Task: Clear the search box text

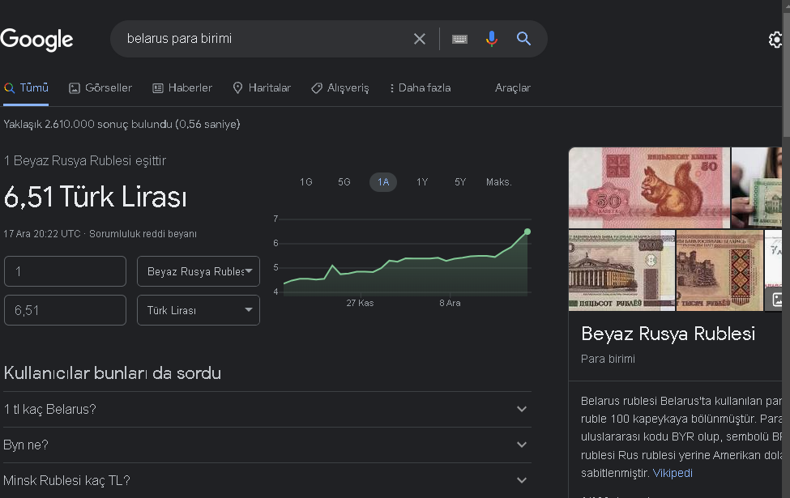Action: [x=420, y=39]
